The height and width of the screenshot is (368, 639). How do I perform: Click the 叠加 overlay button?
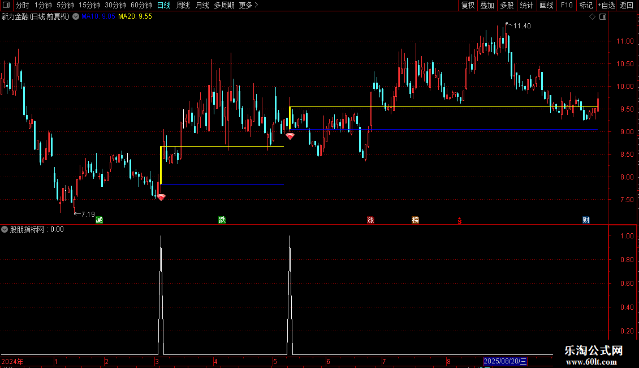[487, 5]
